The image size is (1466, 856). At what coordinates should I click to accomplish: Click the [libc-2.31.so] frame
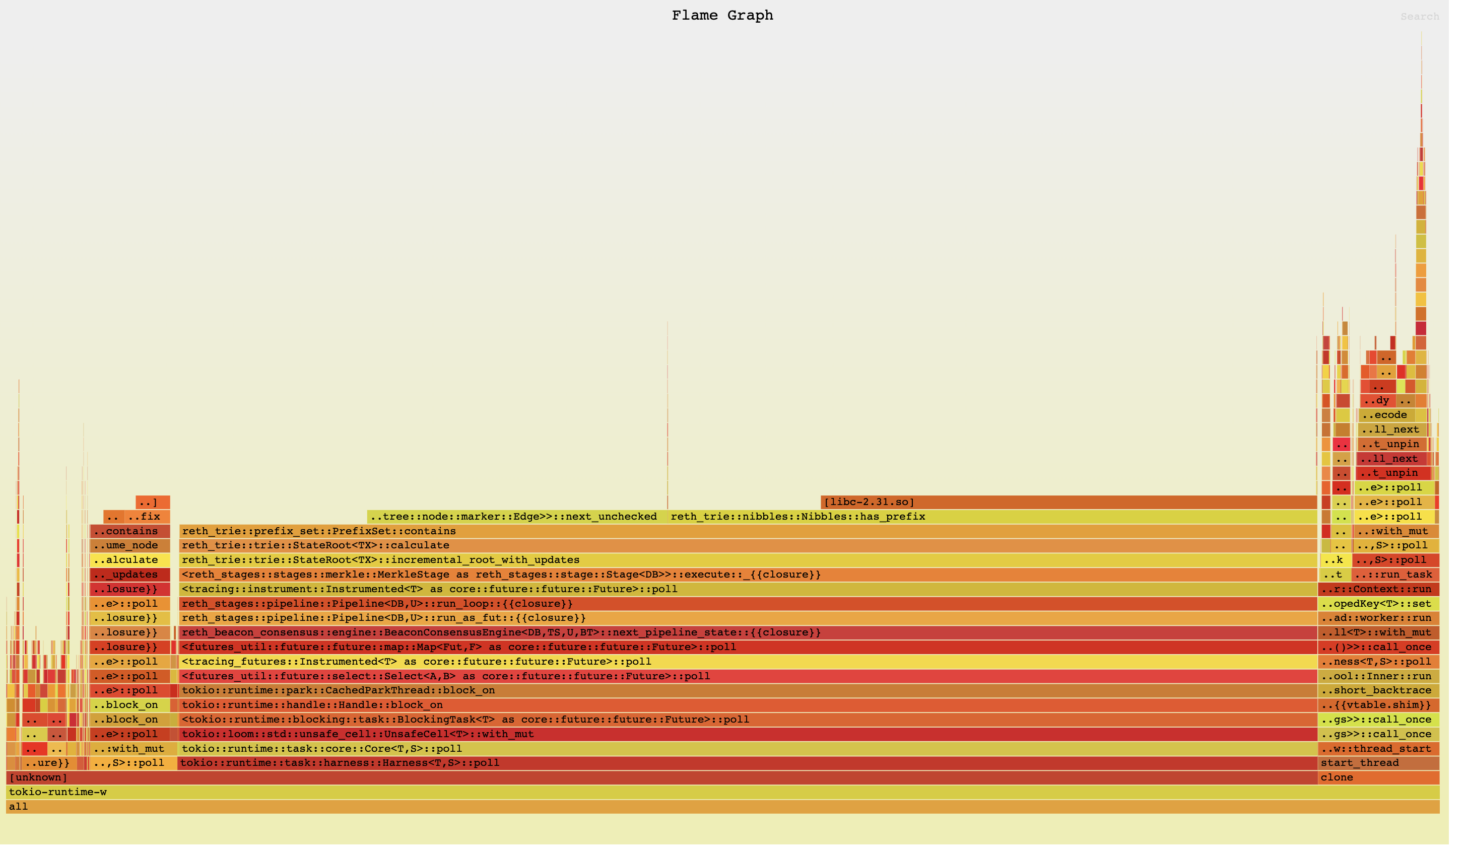coord(1068,502)
